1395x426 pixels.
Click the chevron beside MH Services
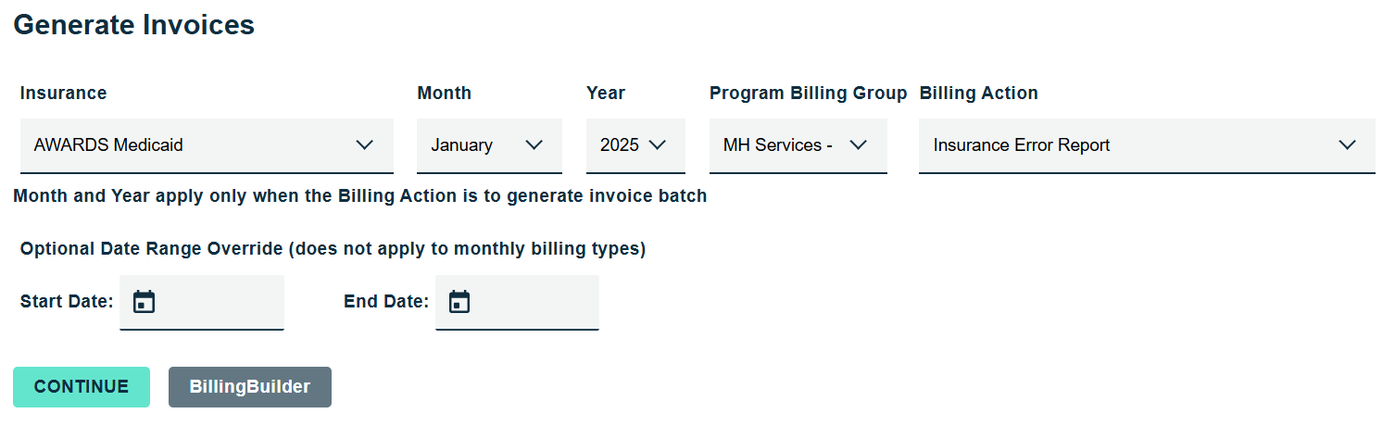point(858,145)
